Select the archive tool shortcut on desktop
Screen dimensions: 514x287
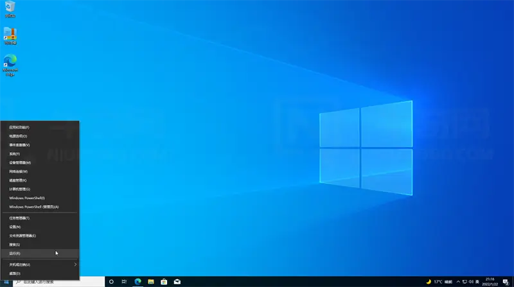pos(10,36)
